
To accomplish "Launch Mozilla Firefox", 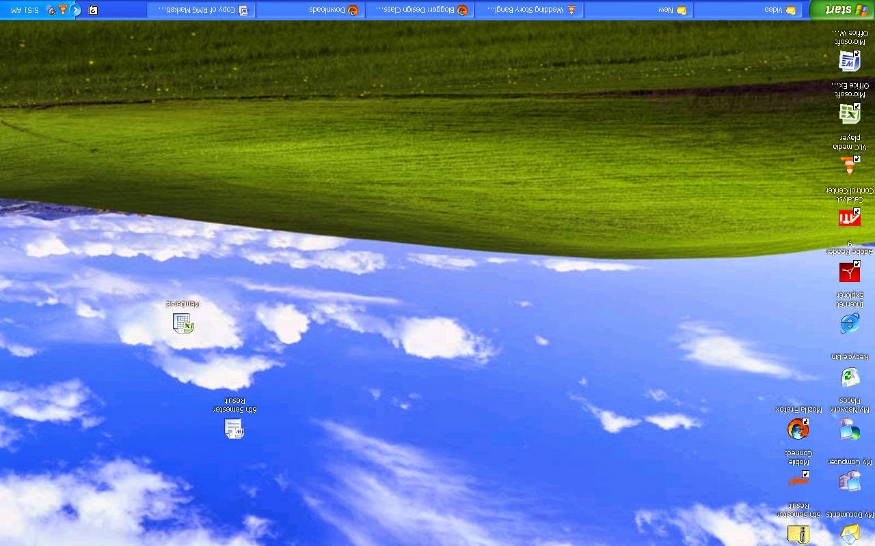I will [x=798, y=430].
